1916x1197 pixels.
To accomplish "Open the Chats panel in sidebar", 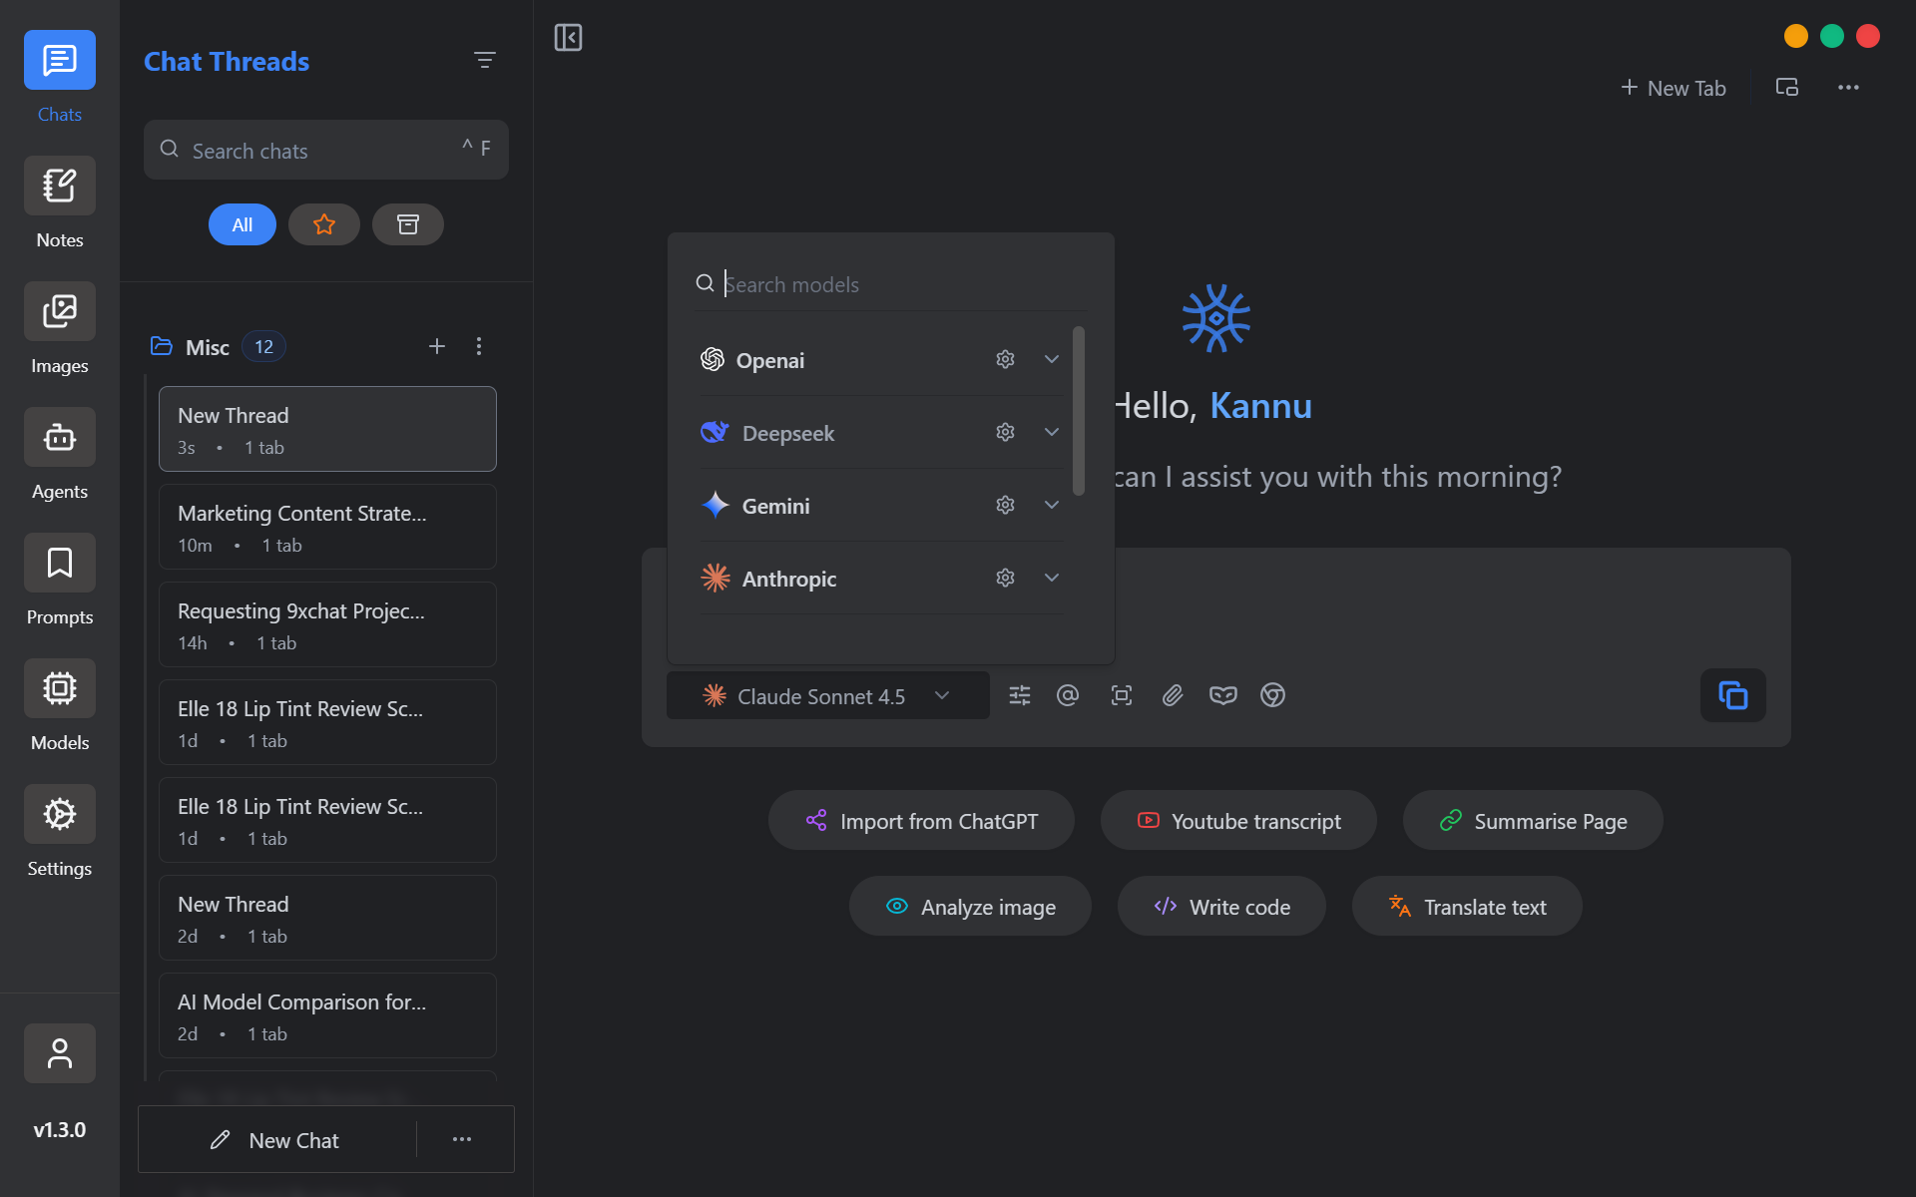I will tap(59, 60).
